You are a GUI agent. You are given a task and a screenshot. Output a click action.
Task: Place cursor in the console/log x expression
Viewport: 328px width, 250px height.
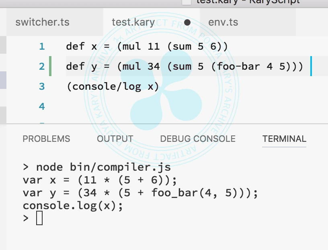point(113,87)
